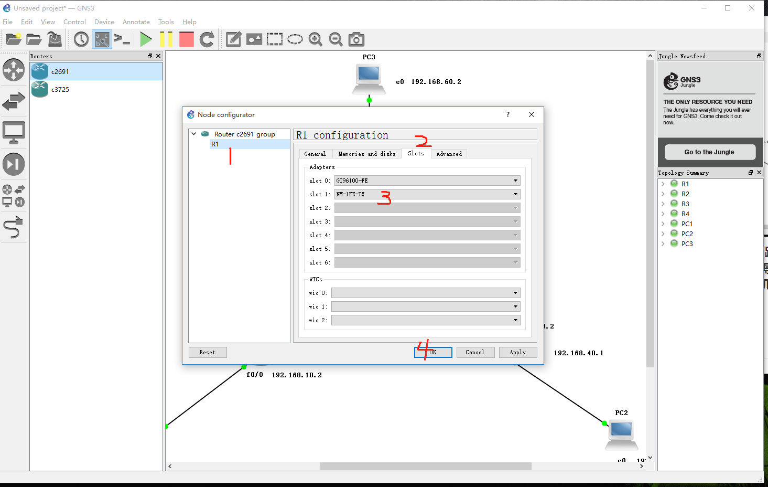Browse switches in the device sidebar
This screenshot has height=487, width=768.
14,101
